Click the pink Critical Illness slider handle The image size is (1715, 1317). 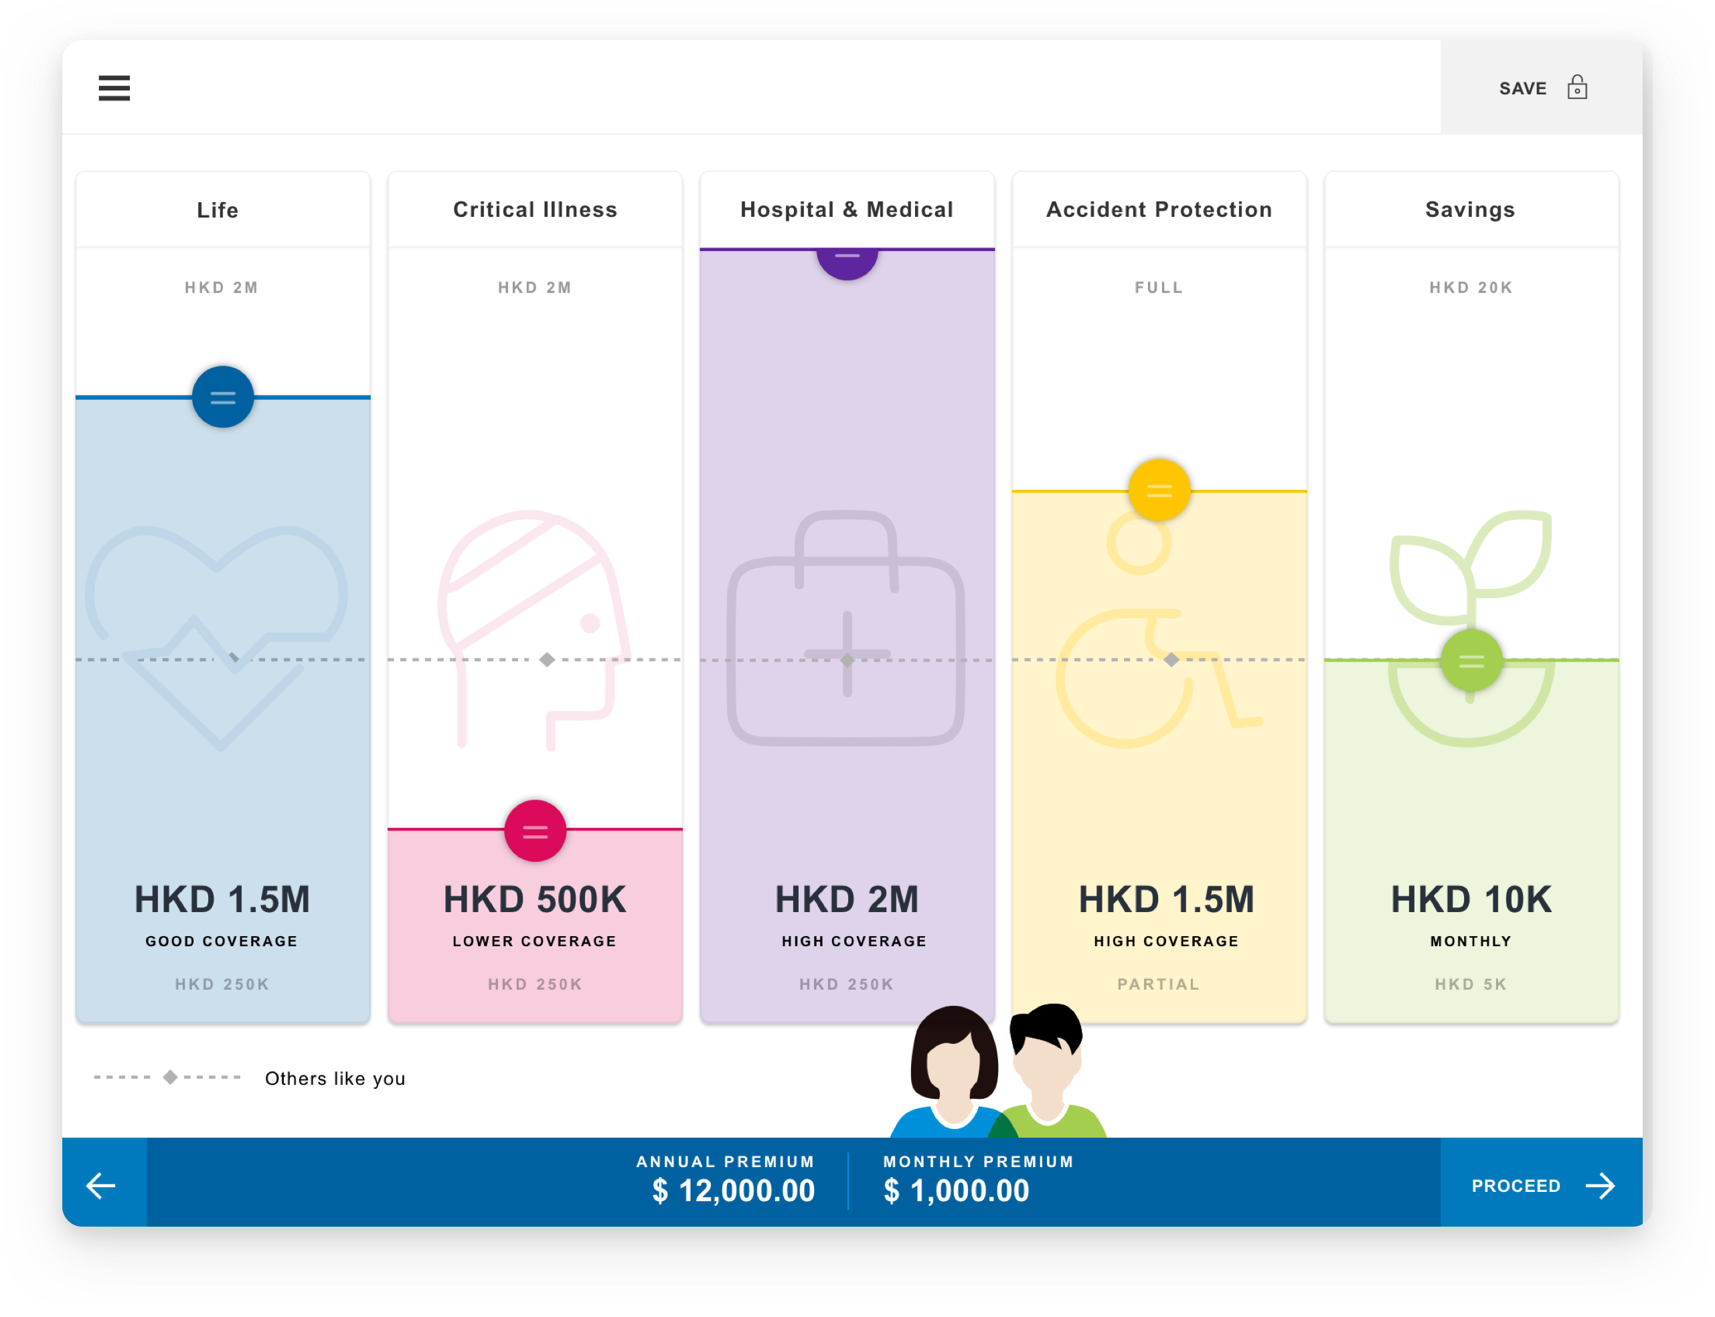pos(535,831)
